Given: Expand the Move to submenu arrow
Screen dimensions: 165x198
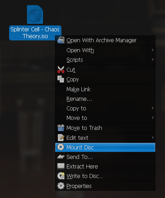Looking at the screenshot, I should click(x=153, y=118).
